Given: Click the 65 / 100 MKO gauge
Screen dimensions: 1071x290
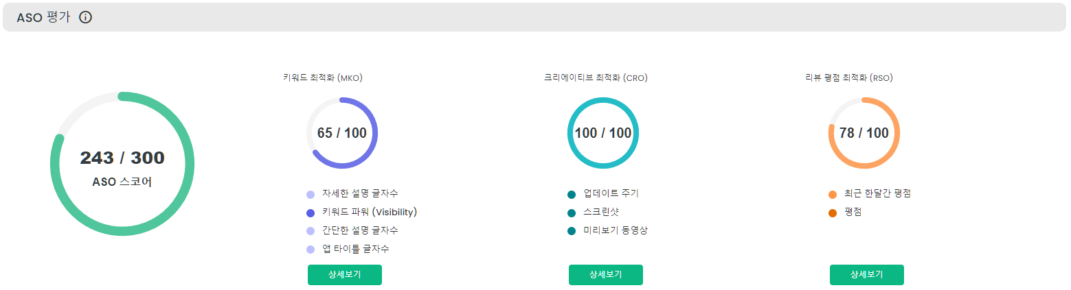Looking at the screenshot, I should point(342,133).
